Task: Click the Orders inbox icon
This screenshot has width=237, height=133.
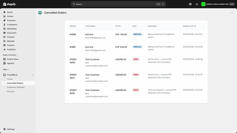Action: click(x=4, y=16)
